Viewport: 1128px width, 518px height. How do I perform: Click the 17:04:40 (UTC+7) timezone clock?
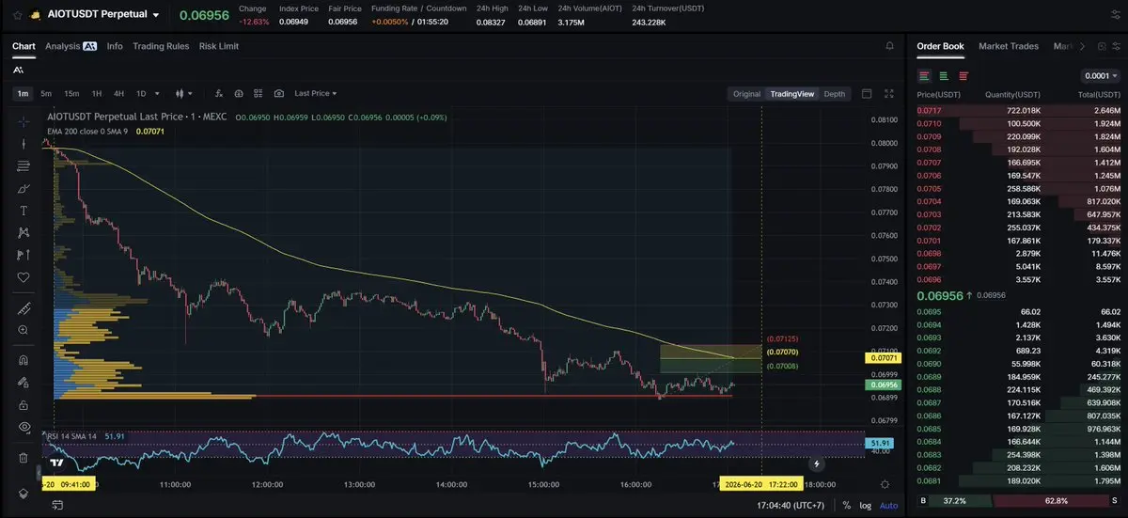791,505
